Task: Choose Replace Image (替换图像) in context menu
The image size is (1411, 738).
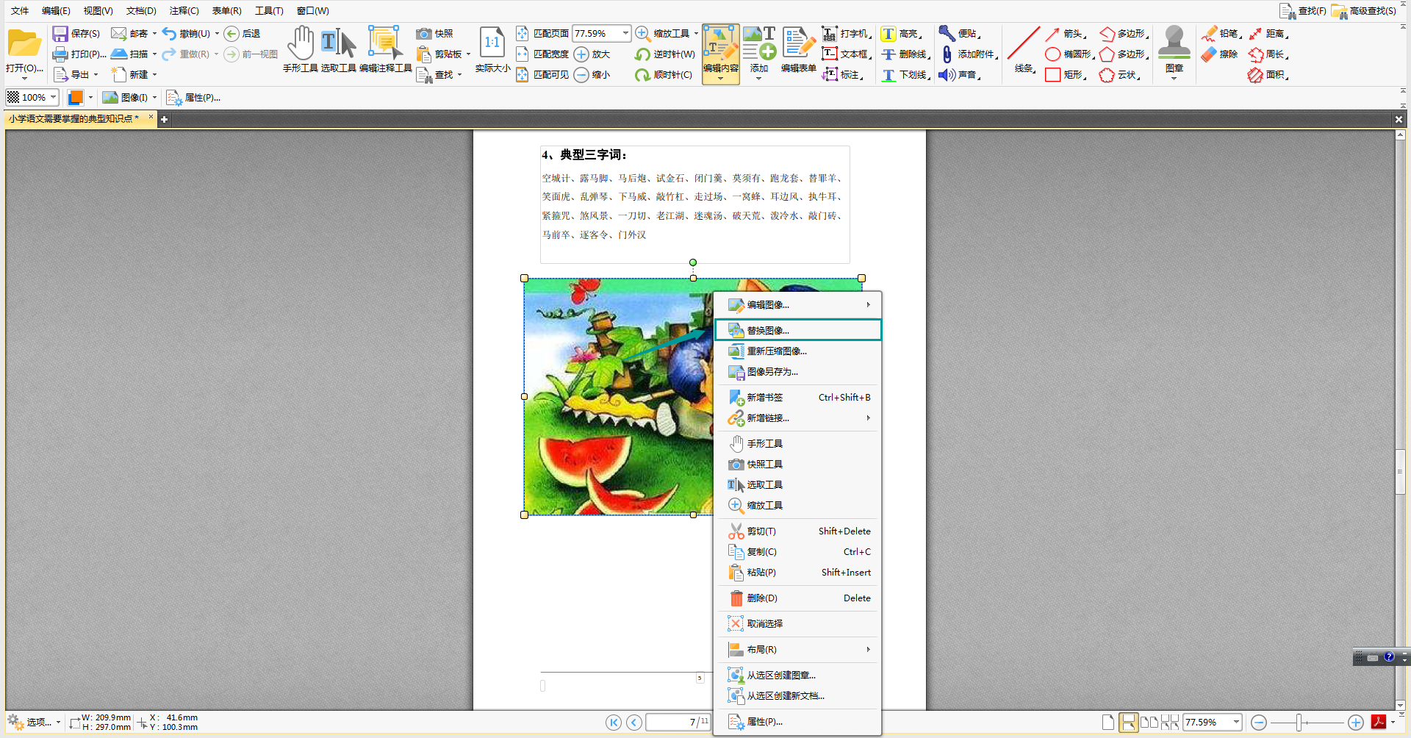Action: tap(798, 330)
